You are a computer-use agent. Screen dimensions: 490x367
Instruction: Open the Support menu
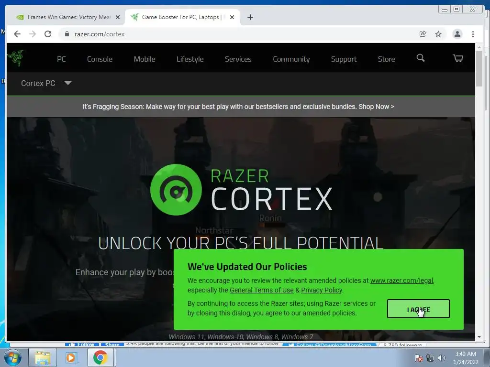pyautogui.click(x=344, y=59)
